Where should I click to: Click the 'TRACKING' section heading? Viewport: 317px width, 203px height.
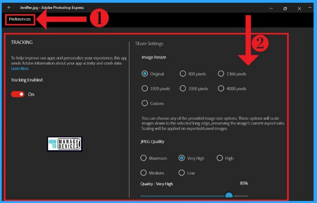point(22,42)
